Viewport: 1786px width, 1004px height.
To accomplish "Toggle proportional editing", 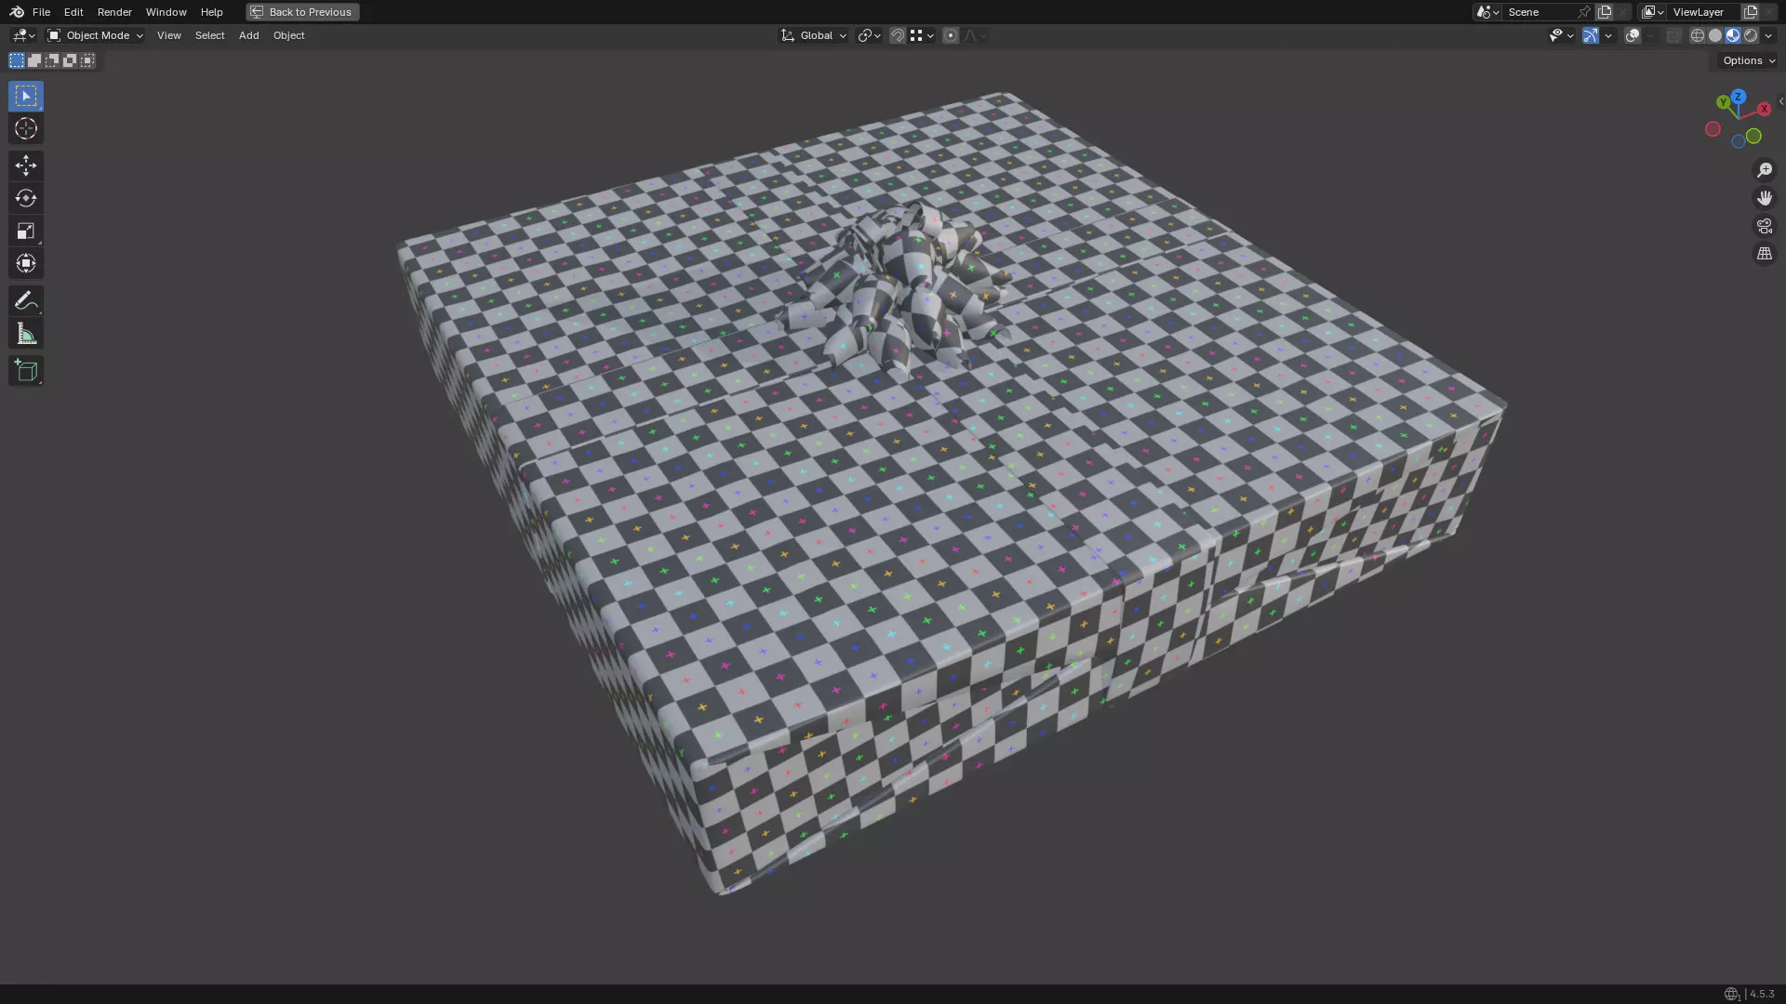I will point(950,35).
